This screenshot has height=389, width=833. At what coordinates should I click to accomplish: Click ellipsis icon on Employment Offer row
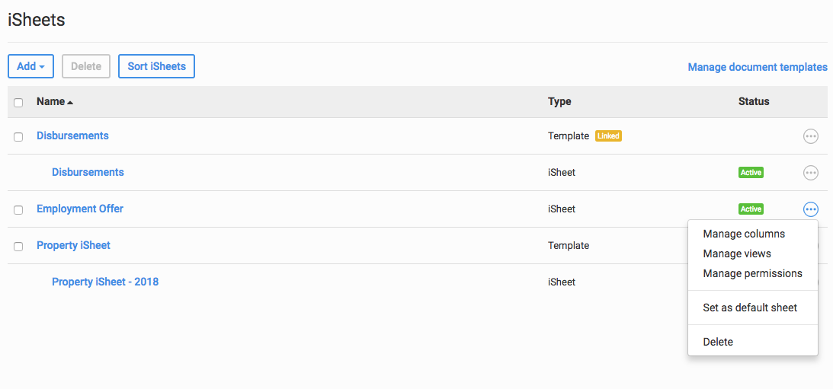coord(811,209)
